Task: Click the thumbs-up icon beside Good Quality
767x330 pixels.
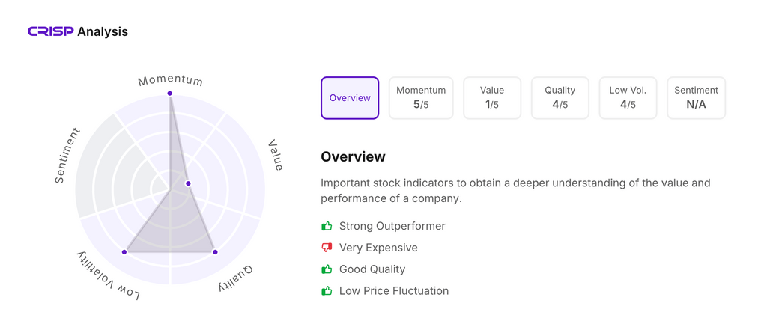Action: (327, 269)
